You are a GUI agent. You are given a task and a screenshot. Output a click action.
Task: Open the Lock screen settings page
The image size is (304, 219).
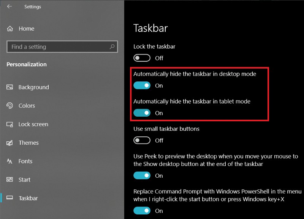(33, 124)
